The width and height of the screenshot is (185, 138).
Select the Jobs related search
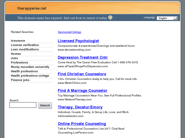[x=15, y=58]
